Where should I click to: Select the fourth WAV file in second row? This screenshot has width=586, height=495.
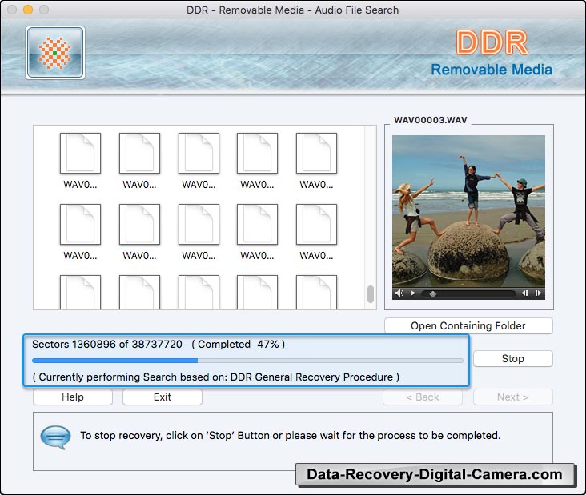tap(257, 232)
